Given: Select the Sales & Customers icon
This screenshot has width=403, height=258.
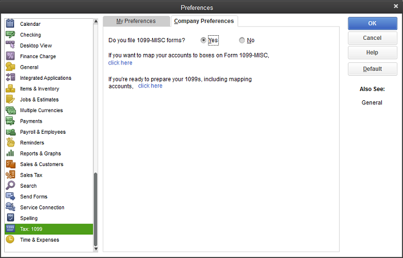Looking at the screenshot, I should click(11, 164).
